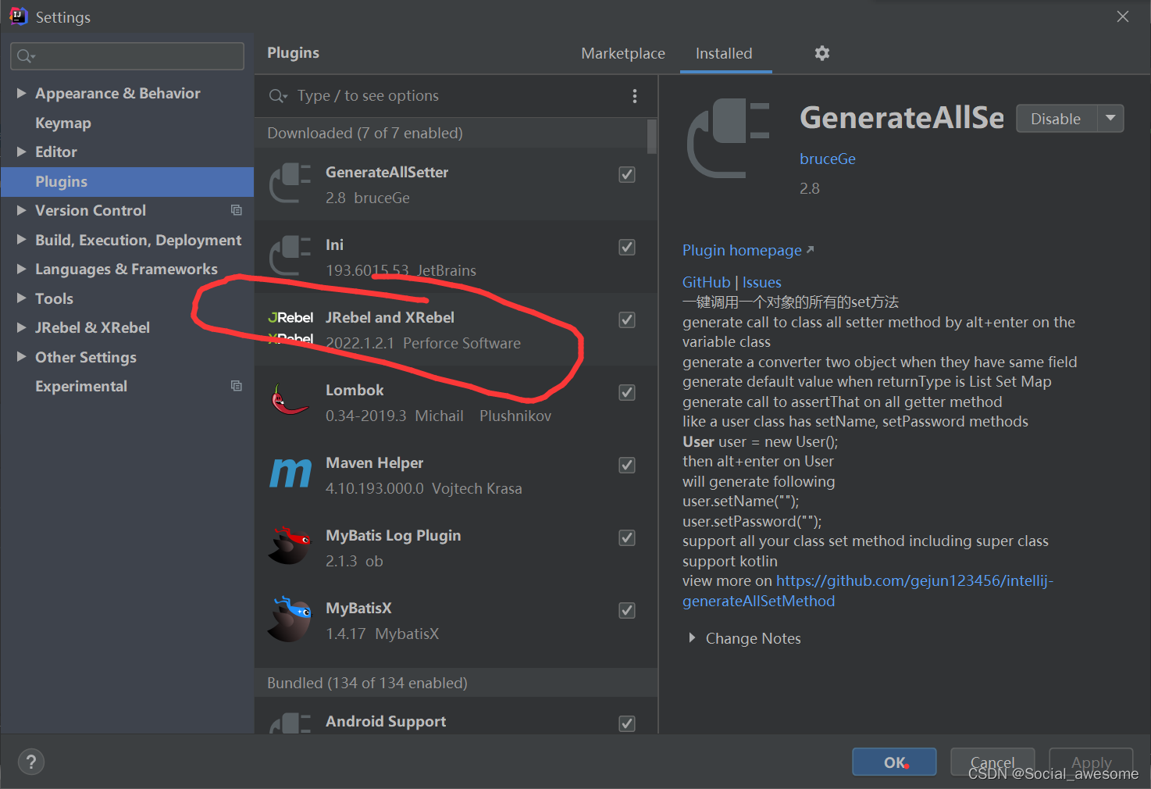Viewport: 1151px width, 789px height.
Task: Select Experimental in the settings tree
Action: [81, 386]
